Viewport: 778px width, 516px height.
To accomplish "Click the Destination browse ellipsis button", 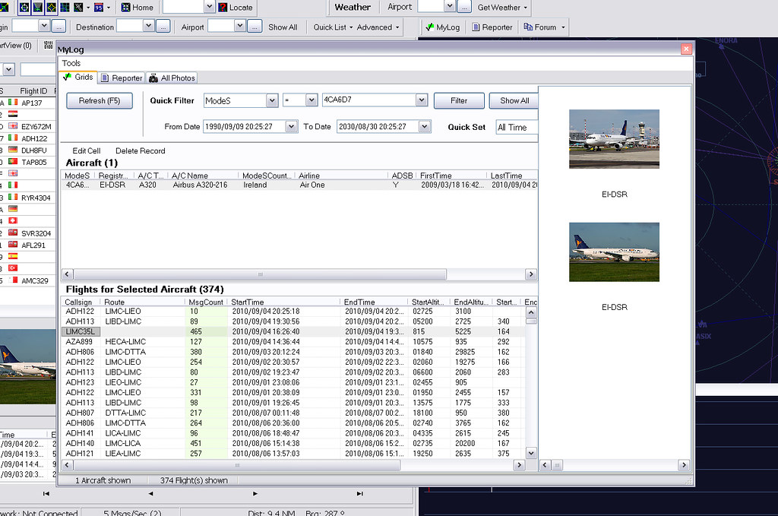I will click(163, 27).
